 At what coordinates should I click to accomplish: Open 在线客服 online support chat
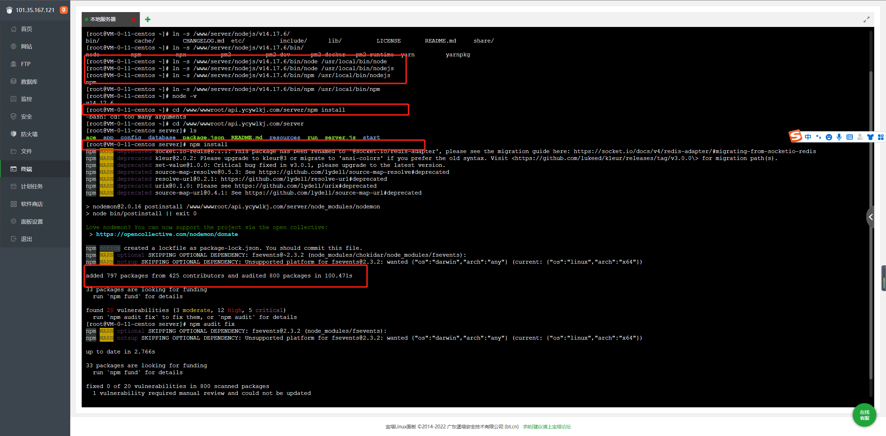coord(864,415)
